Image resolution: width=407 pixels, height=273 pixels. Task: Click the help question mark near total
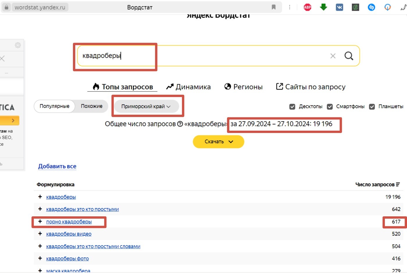pyautogui.click(x=180, y=124)
